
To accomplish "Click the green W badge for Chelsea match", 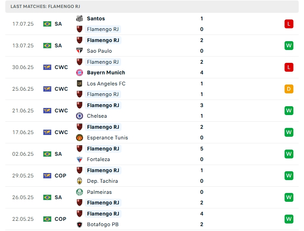I will tap(289, 111).
